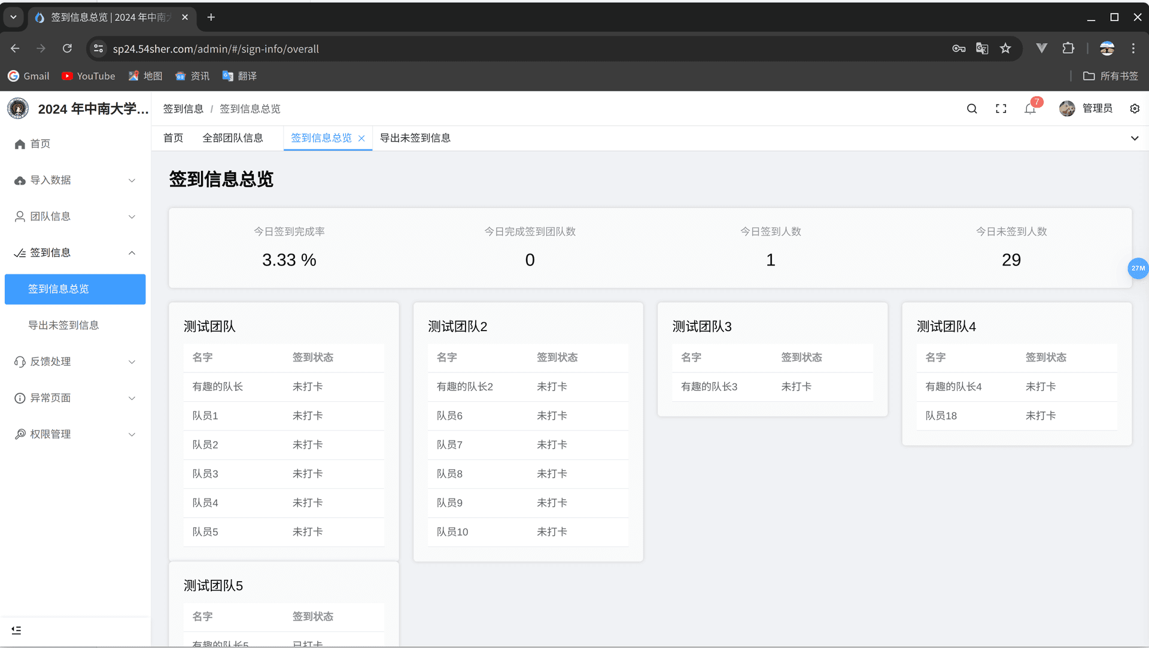Click the 队员10 row in 测试团队2
This screenshot has height=648, width=1149.
point(528,531)
